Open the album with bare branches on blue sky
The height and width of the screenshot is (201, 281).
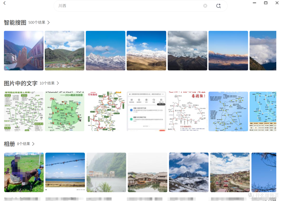(x=264, y=172)
